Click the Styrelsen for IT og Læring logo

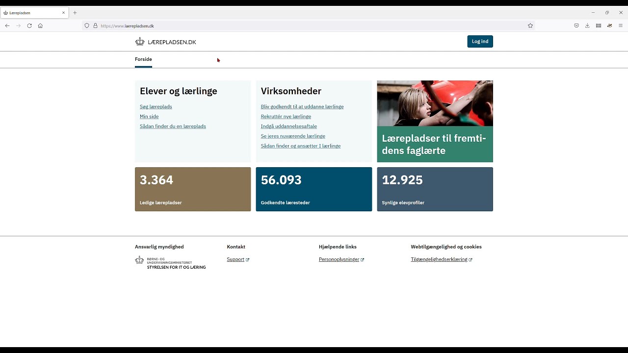pos(170,263)
